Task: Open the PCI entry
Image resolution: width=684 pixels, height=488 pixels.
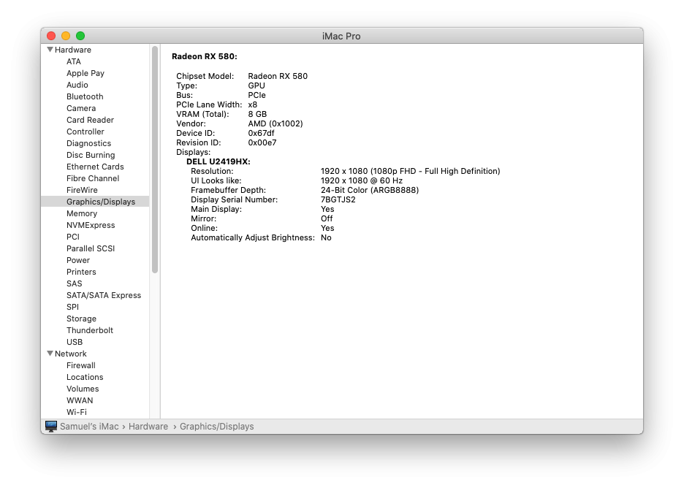Action: pos(73,237)
